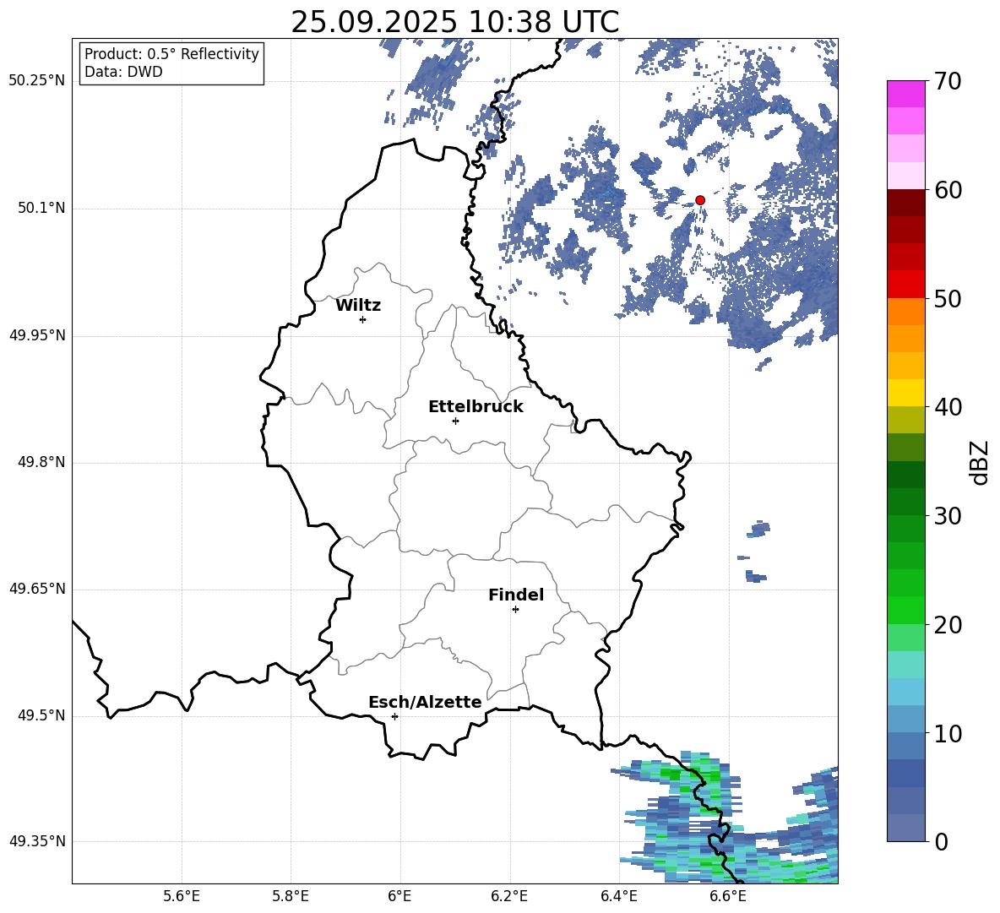Click the 20 tick on colorbar
The image size is (1000, 913).
(x=948, y=625)
